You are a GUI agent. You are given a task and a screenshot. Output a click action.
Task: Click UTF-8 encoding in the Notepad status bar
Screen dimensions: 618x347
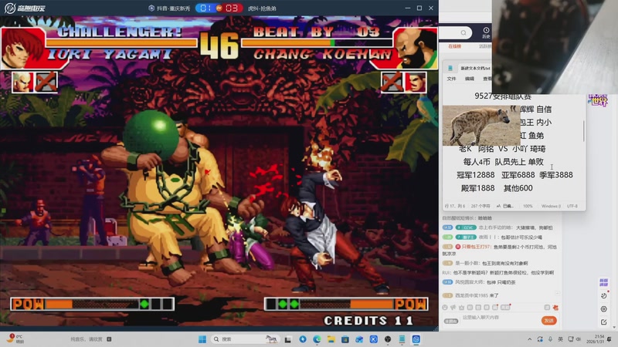572,206
